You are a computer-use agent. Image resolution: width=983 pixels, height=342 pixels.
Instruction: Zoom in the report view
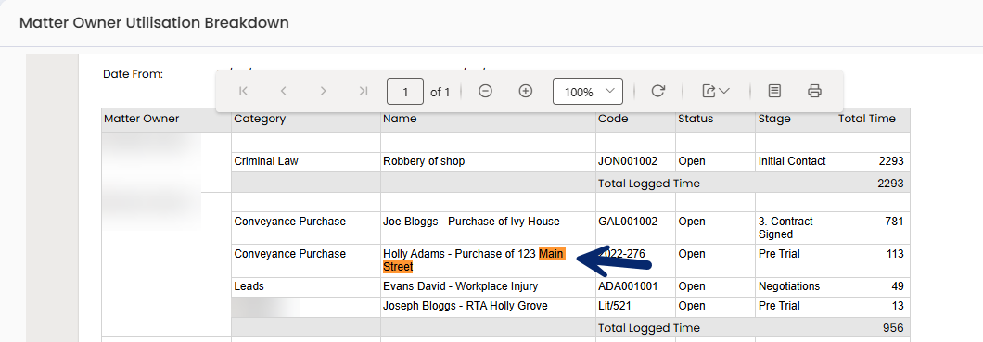click(x=526, y=92)
